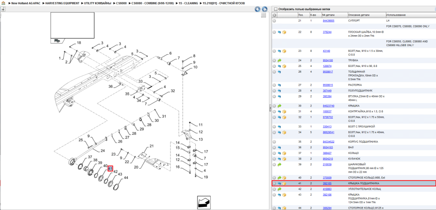Select callout 36 in the diagram
This screenshot has height=210, width=436.
(x=110, y=87)
